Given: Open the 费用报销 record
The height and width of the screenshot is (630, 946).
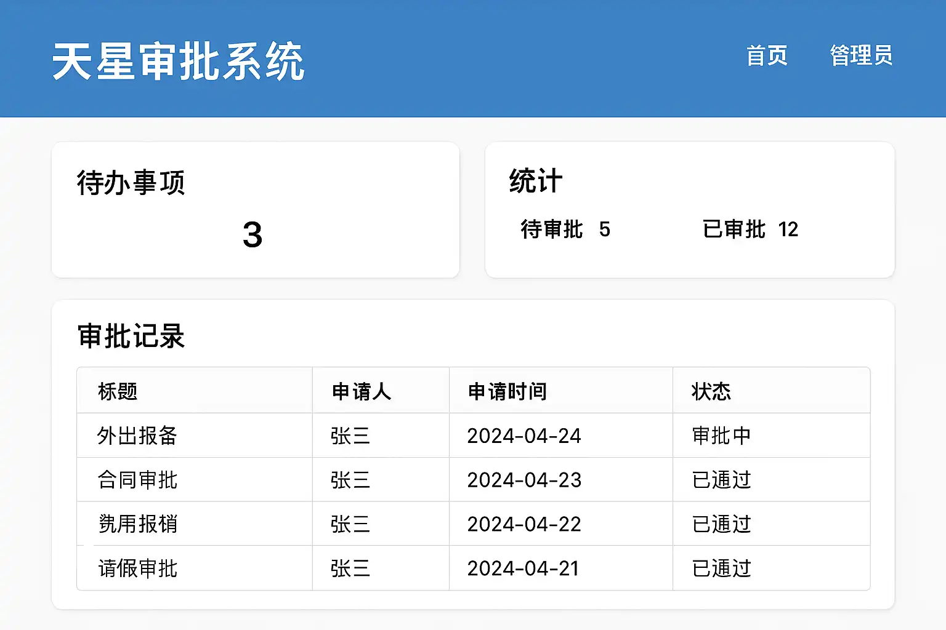Looking at the screenshot, I should tap(137, 524).
